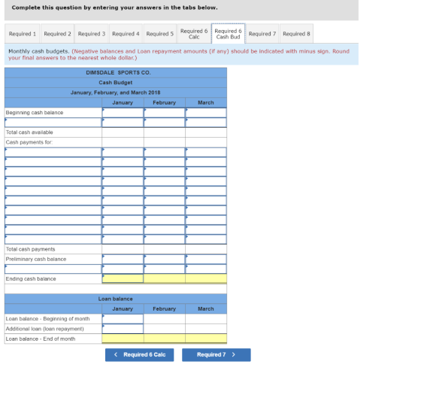Click the Required 6 Calc back button
The height and width of the screenshot is (404, 421).
point(139,355)
